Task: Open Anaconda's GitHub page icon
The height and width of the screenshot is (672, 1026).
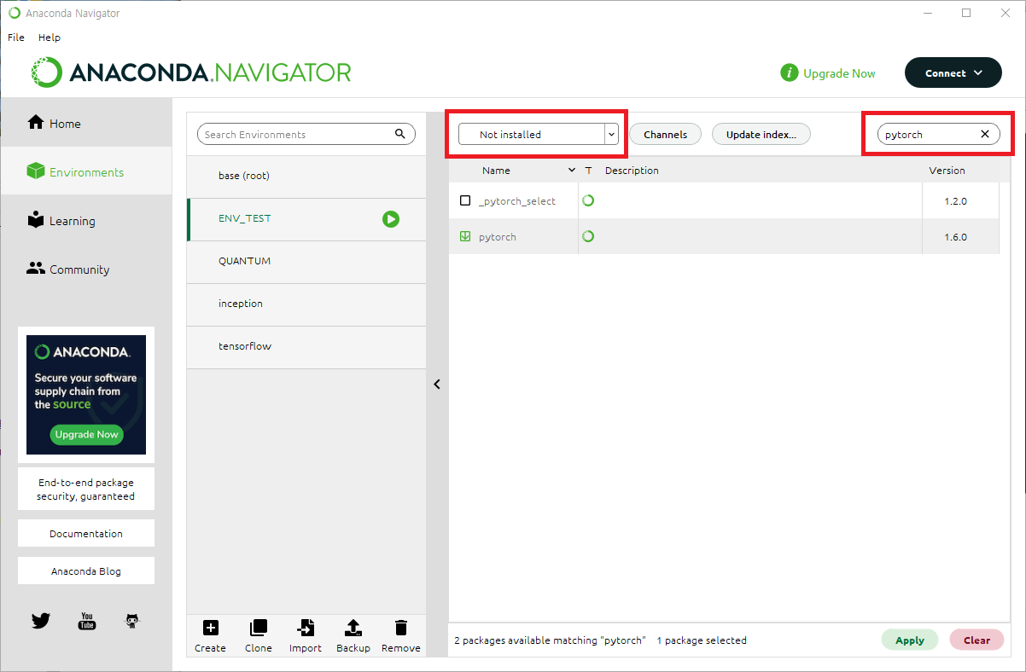Action: 131,621
